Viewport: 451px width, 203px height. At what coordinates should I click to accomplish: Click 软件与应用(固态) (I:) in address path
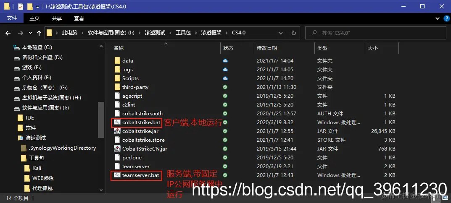coord(111,33)
